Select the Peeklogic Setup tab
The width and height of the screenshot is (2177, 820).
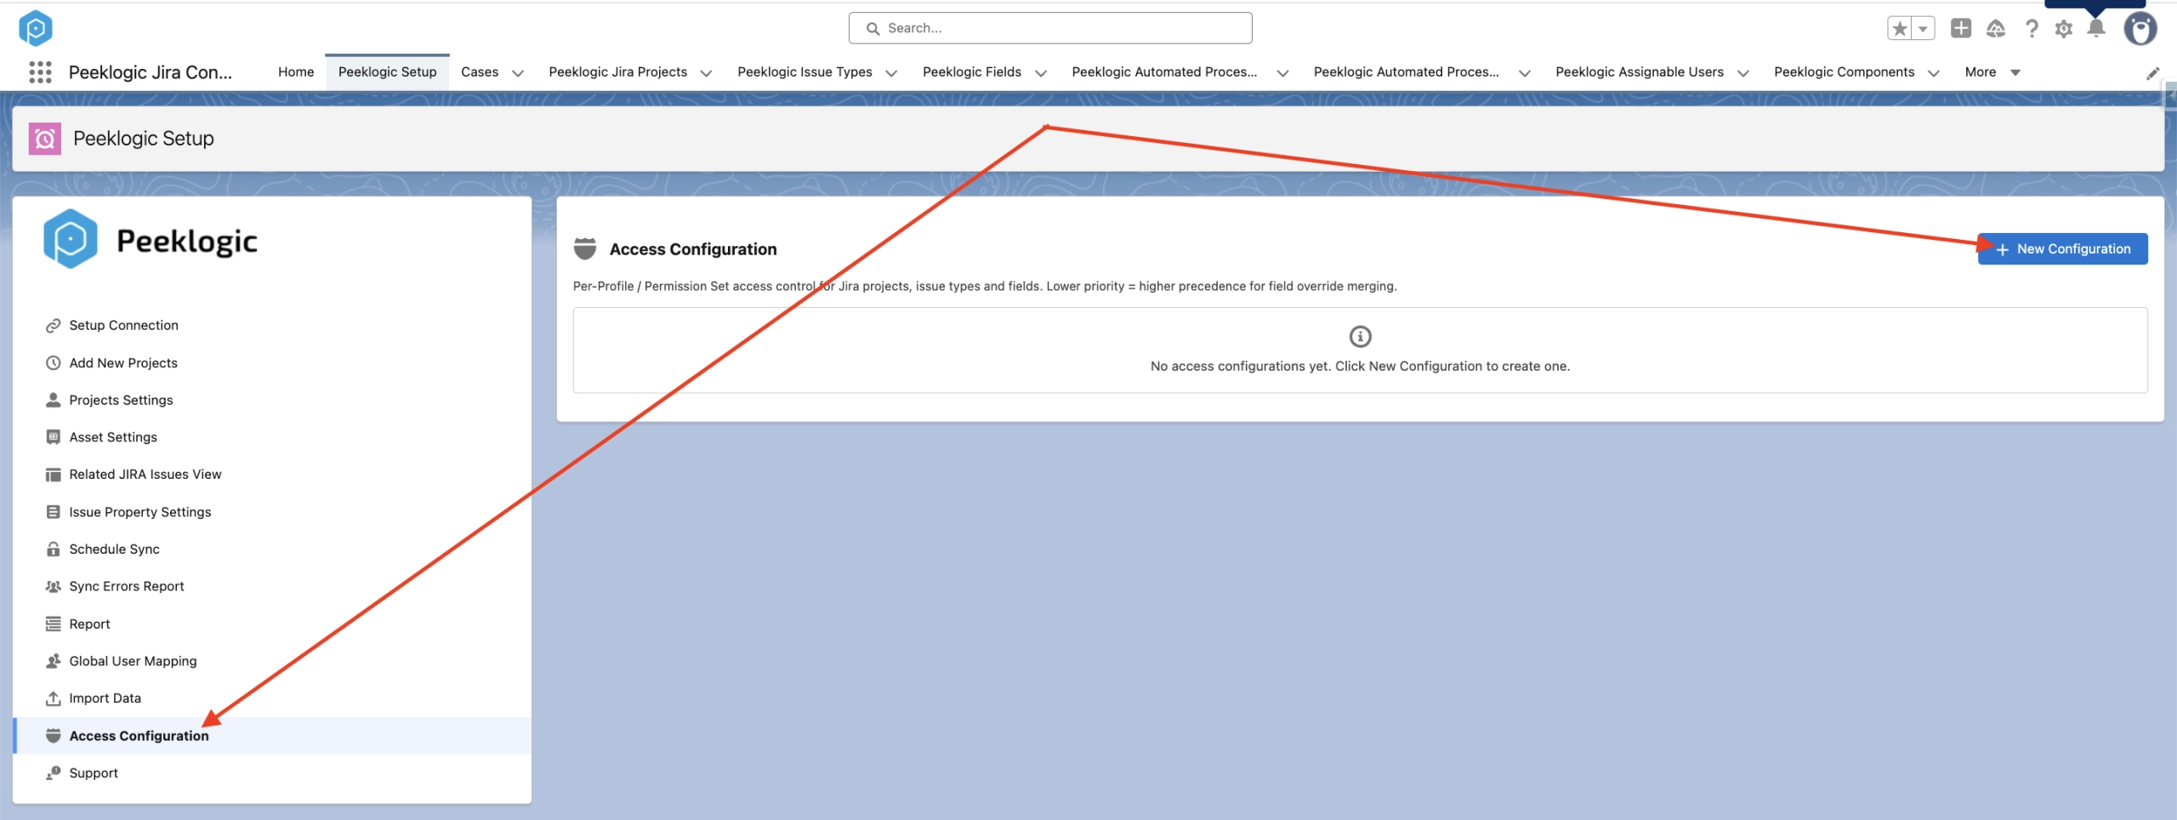387,72
